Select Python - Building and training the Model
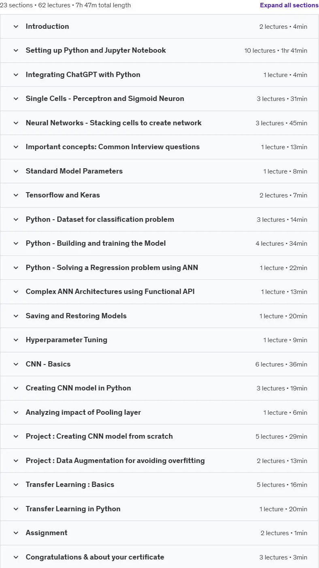Screen dimensions: 319x568 [159, 243]
